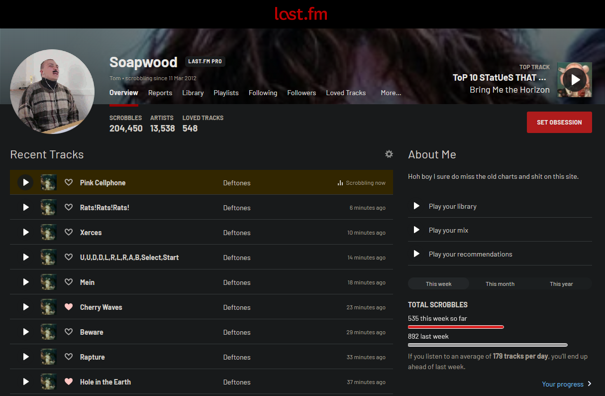Play the Cherry Waves track

pyautogui.click(x=26, y=307)
